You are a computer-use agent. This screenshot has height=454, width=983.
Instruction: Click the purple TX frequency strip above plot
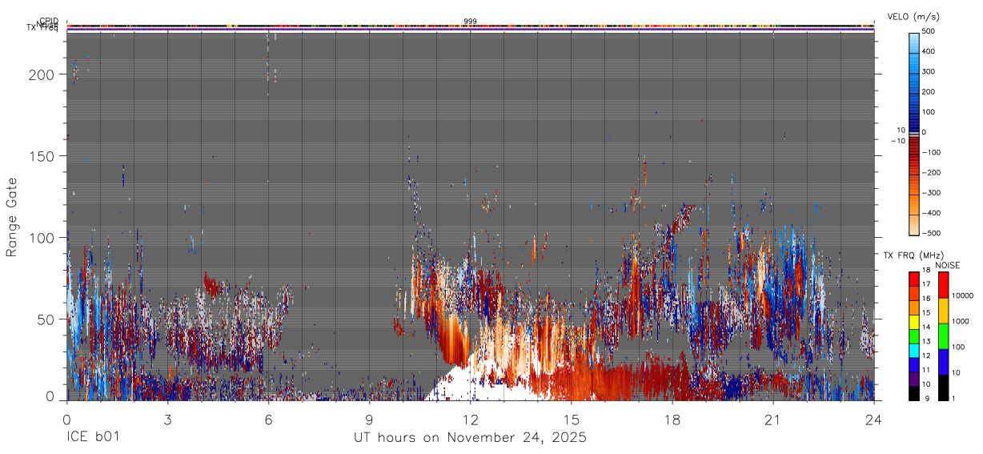pos(471,31)
